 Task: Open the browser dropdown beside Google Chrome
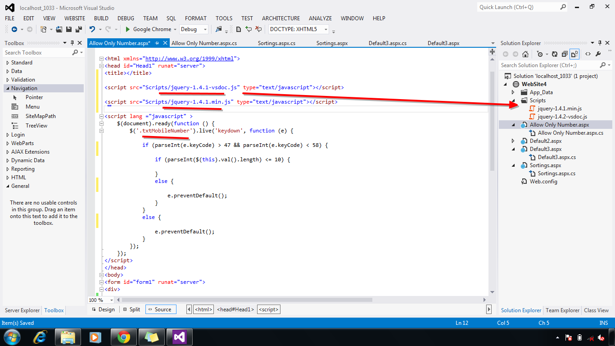coord(175,29)
